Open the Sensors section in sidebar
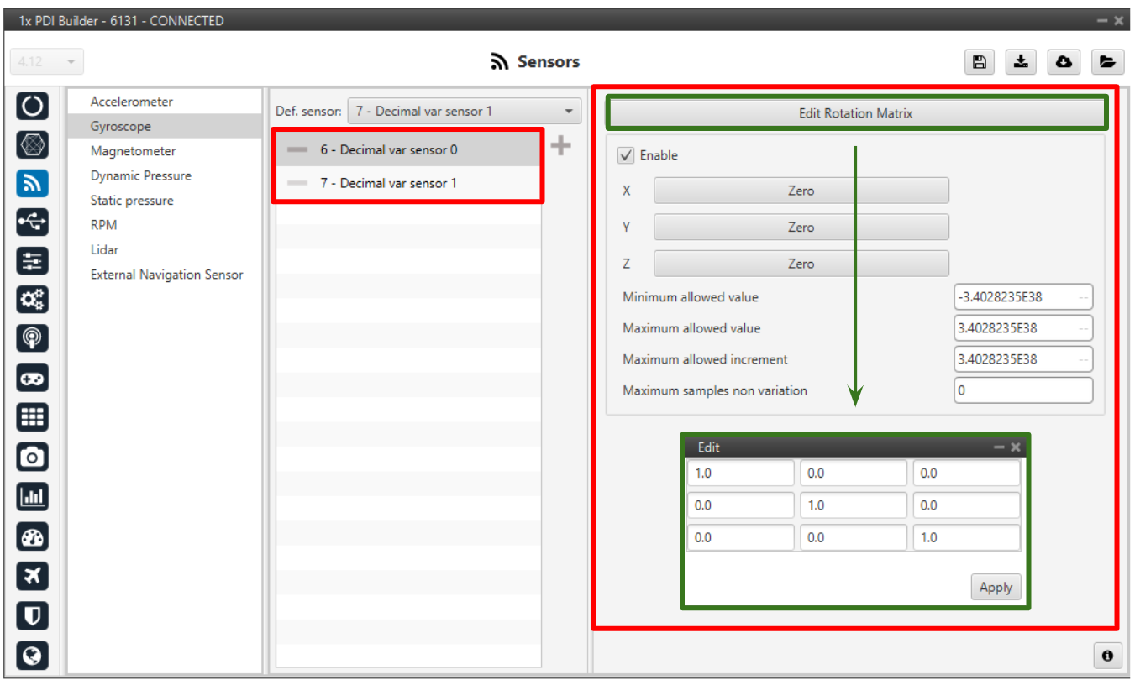The height and width of the screenshot is (680, 1135). tap(32, 184)
